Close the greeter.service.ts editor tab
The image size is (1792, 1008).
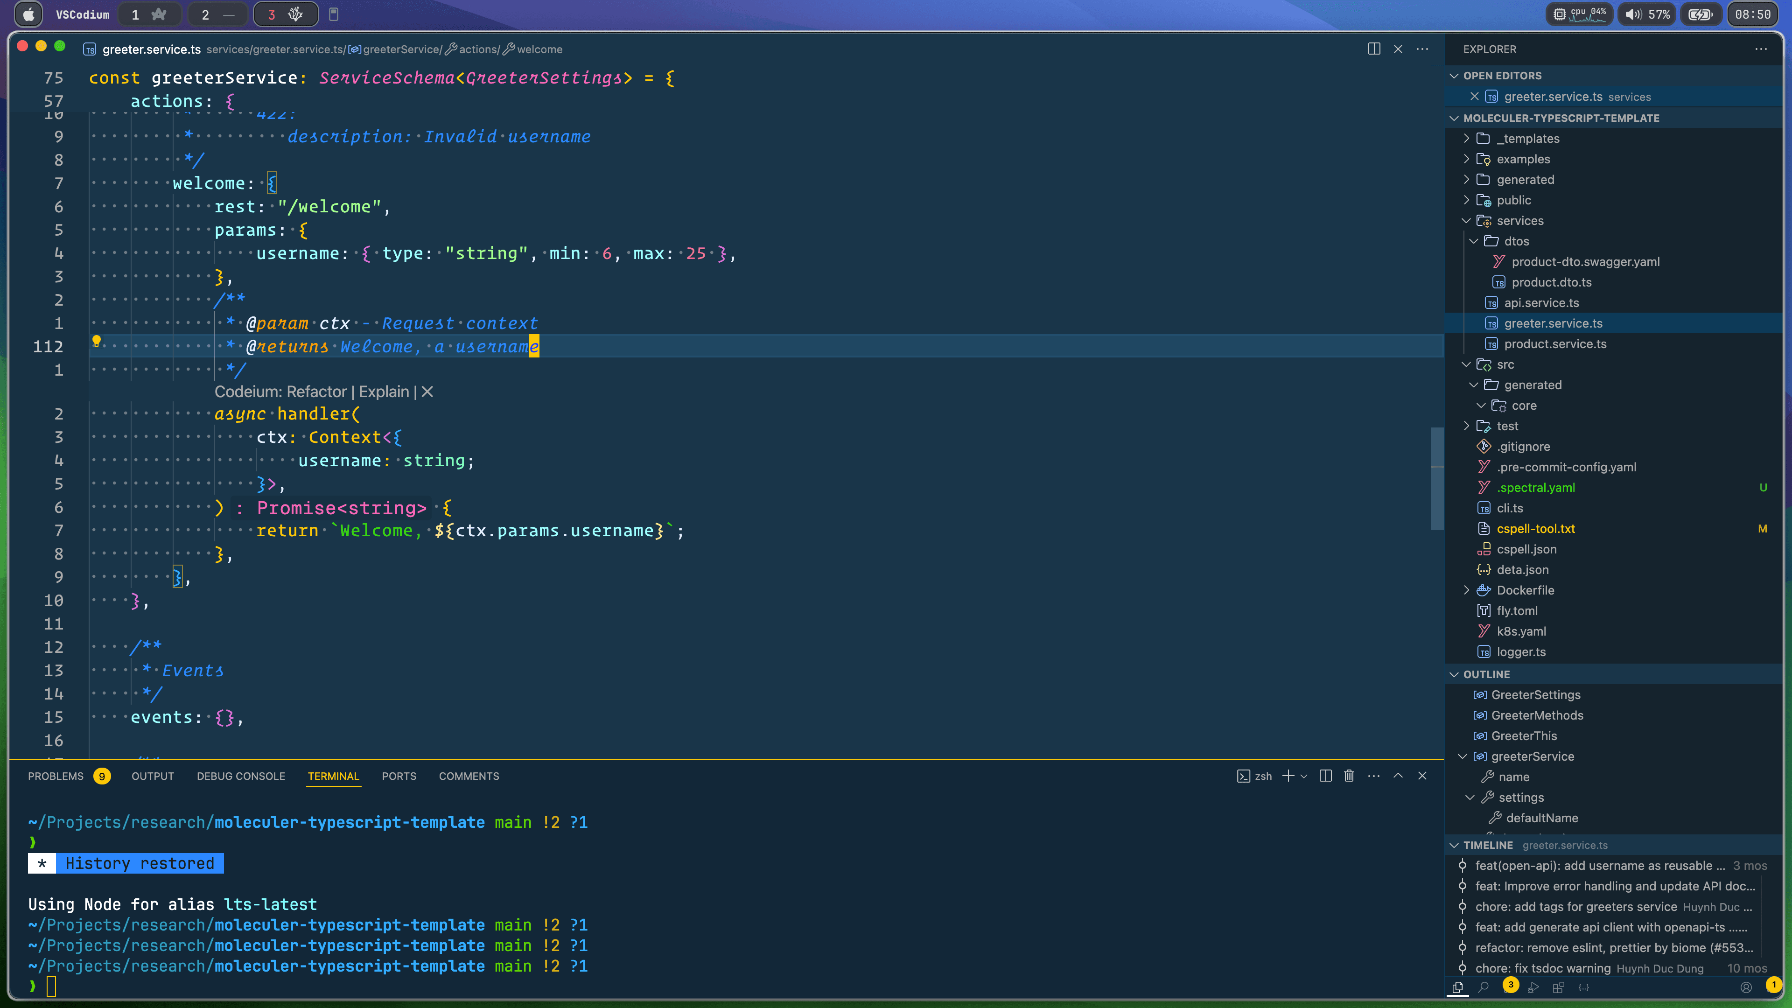pyautogui.click(x=1398, y=49)
